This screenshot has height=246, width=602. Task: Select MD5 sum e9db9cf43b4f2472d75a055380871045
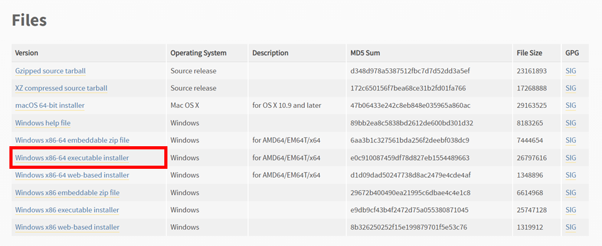(409, 210)
